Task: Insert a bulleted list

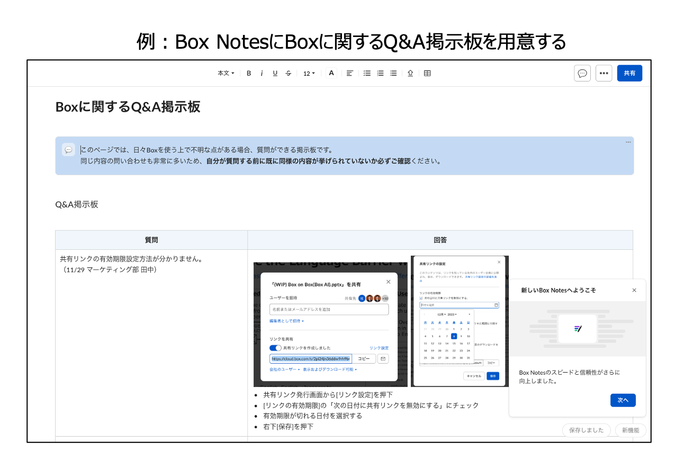Action: [367, 74]
